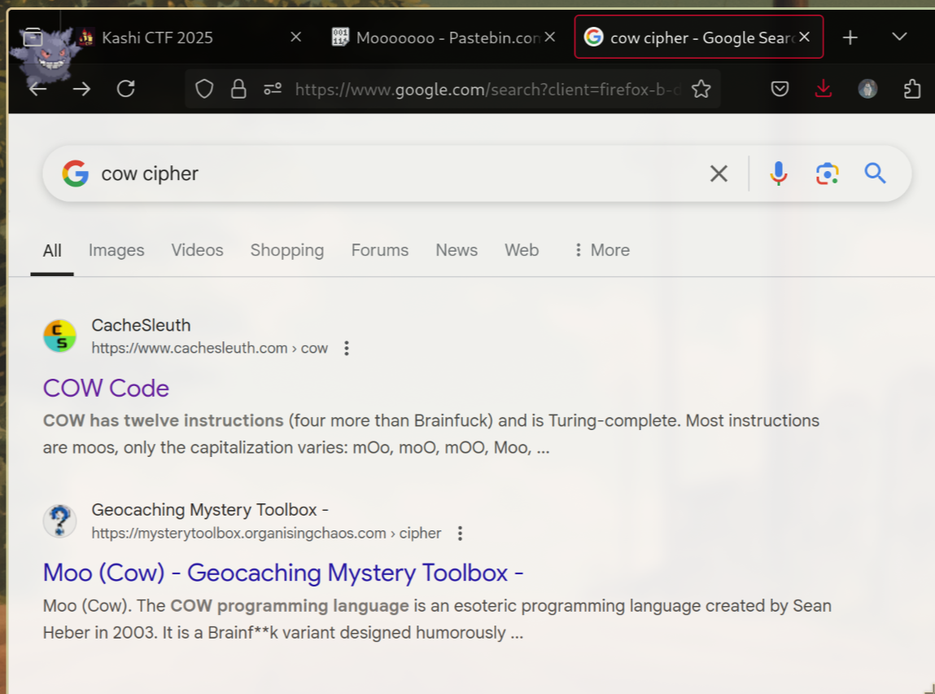Open the list all tabs chevron
Viewport: 935px width, 694px height.
pyautogui.click(x=899, y=37)
